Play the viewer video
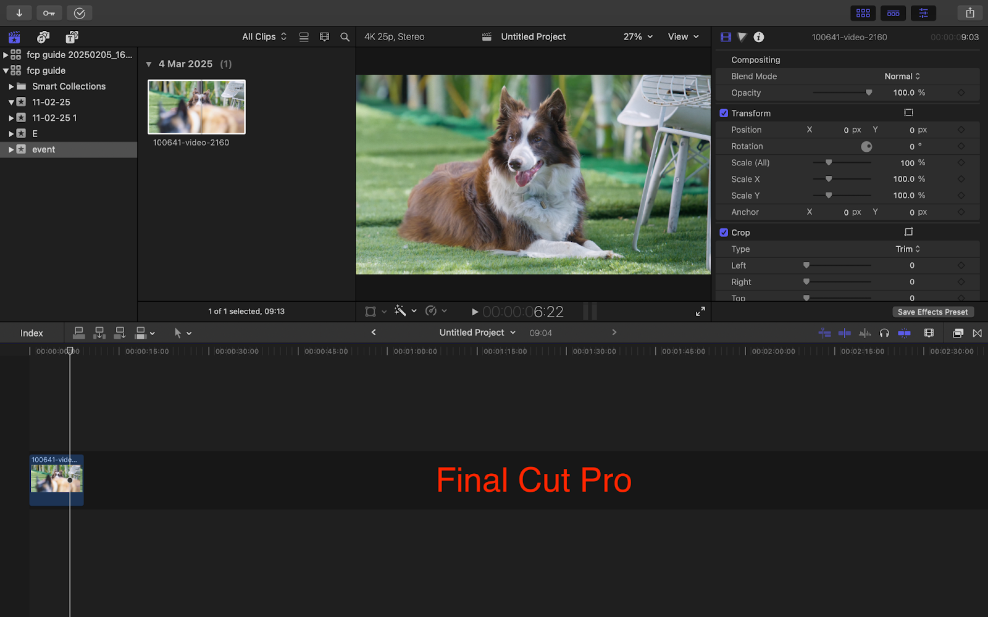Screen dimensions: 988x617 475,312
